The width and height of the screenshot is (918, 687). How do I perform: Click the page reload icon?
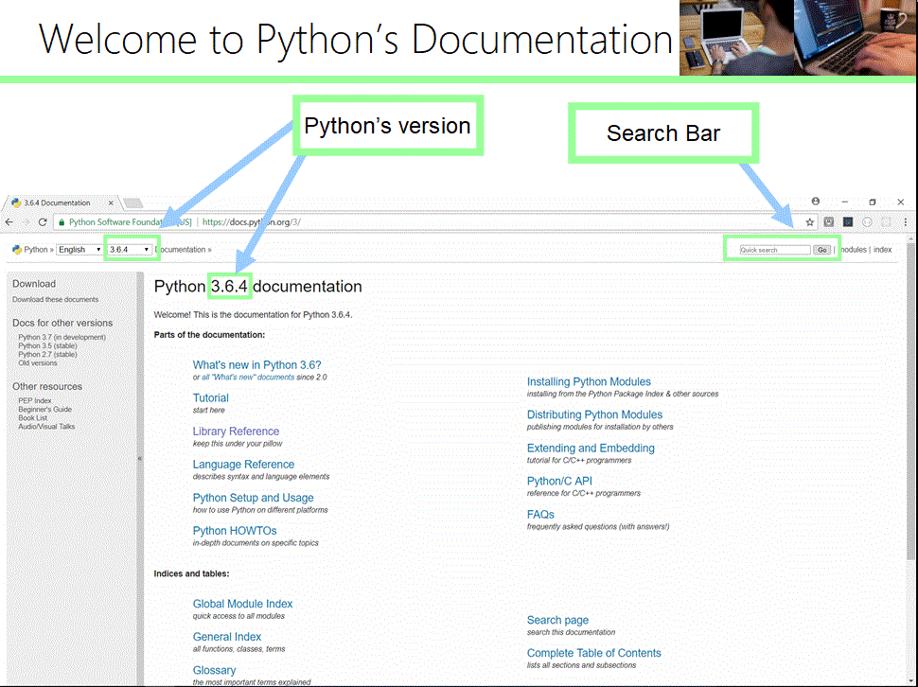pyautogui.click(x=42, y=220)
